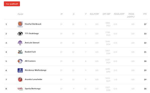The width and height of the screenshot is (150, 93).
Task: Click the AB Contern club logo
Action: (x=20, y=61)
